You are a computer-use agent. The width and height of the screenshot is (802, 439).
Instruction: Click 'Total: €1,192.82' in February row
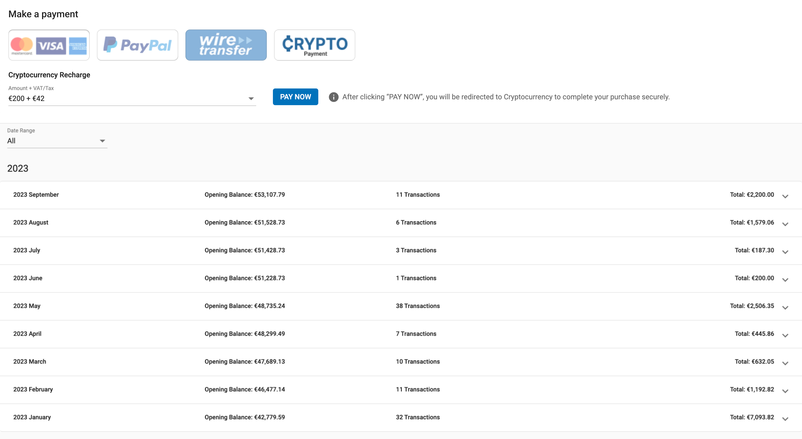(752, 389)
